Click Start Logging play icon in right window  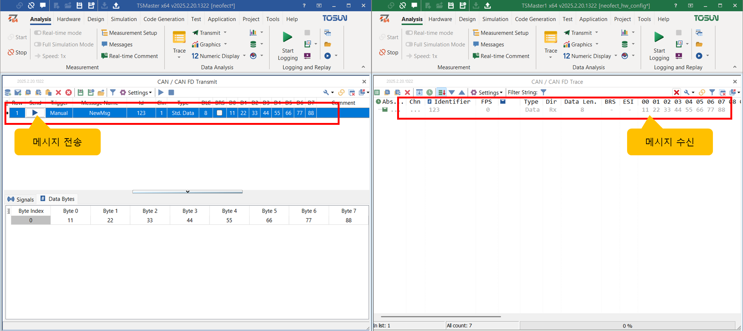pos(659,37)
